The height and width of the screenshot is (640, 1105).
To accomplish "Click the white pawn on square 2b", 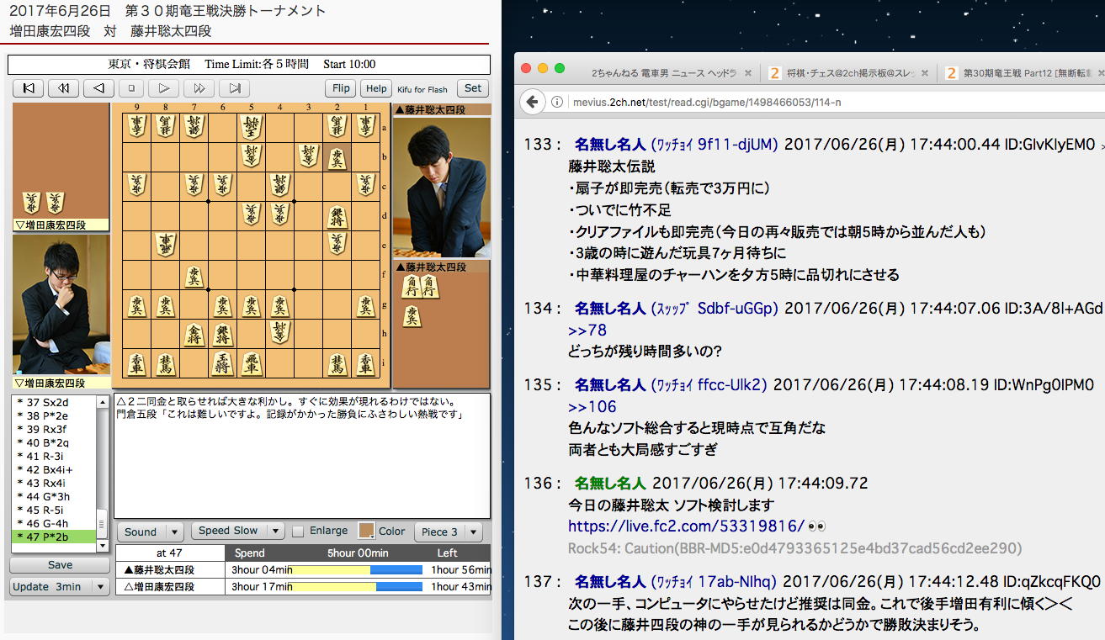I will click(x=337, y=157).
